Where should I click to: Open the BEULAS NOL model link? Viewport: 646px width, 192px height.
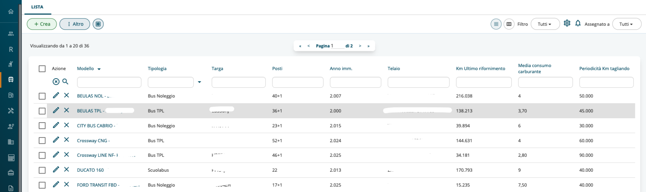pyautogui.click(x=94, y=96)
